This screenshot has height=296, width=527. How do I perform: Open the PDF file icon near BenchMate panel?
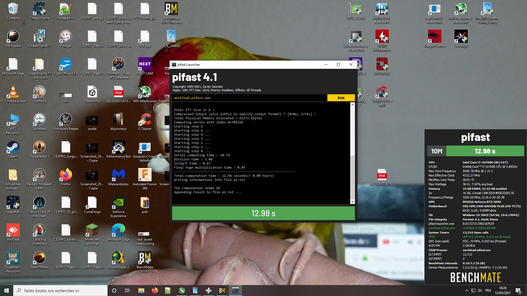point(382,177)
